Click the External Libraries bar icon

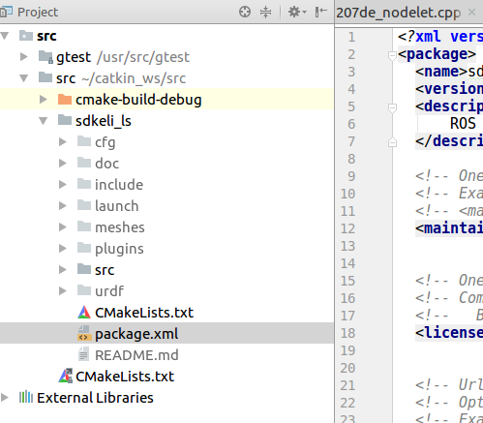[x=26, y=397]
